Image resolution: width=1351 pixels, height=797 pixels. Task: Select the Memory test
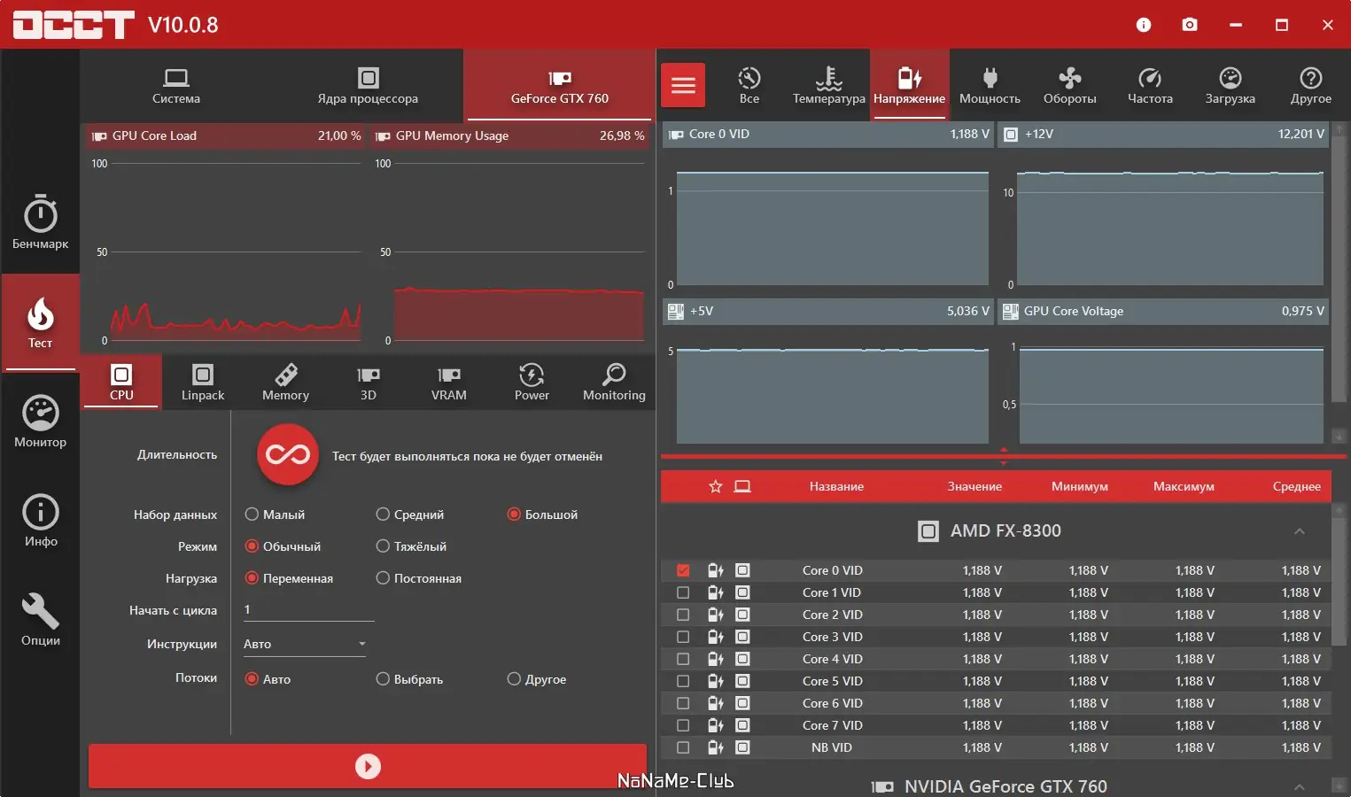click(x=285, y=383)
